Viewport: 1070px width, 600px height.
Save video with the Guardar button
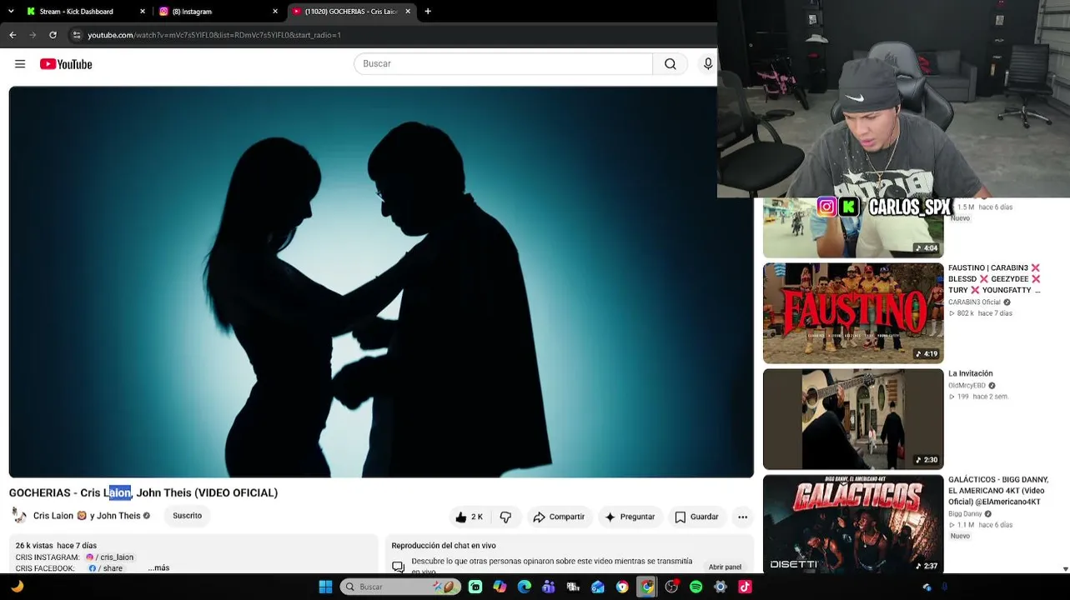click(696, 517)
